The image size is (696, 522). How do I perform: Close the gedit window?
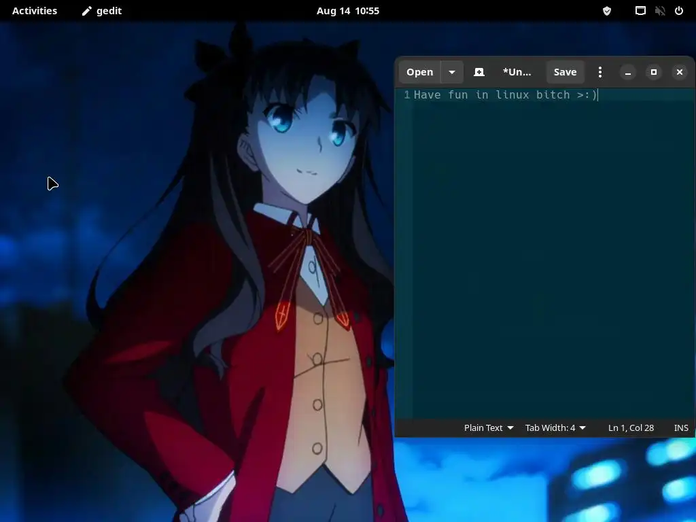point(680,72)
